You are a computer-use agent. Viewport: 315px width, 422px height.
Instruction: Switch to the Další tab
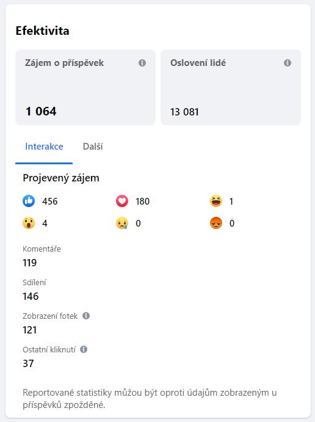[93, 147]
